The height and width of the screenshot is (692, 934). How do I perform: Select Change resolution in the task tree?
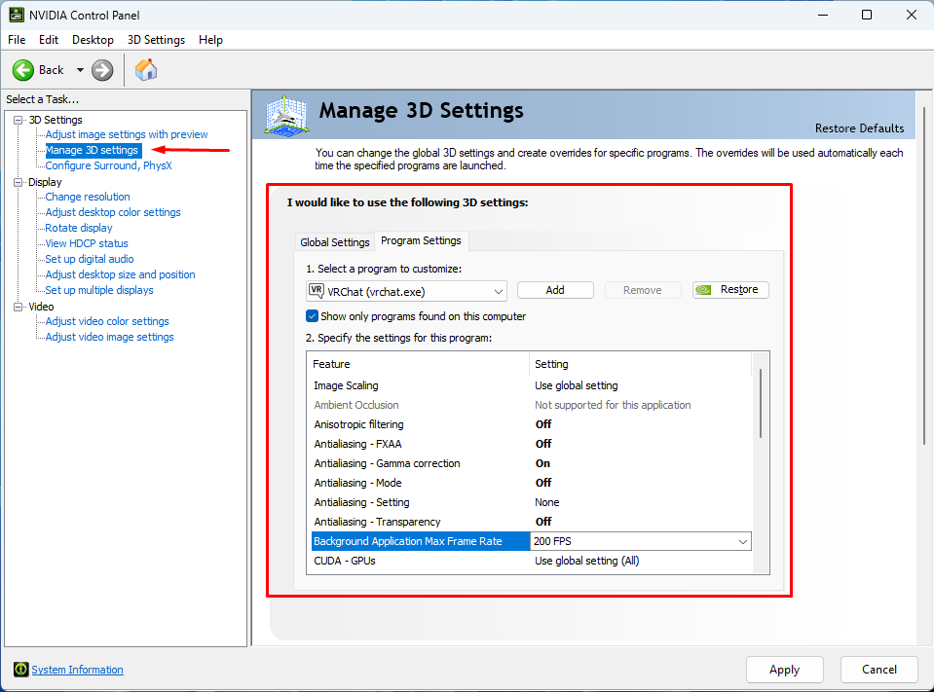click(88, 197)
